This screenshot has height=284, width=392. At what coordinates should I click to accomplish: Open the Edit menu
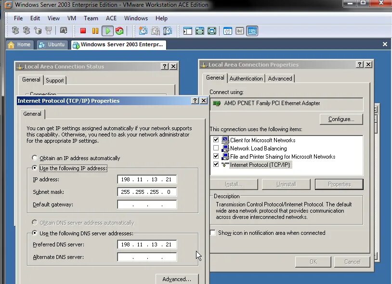[x=35, y=18]
